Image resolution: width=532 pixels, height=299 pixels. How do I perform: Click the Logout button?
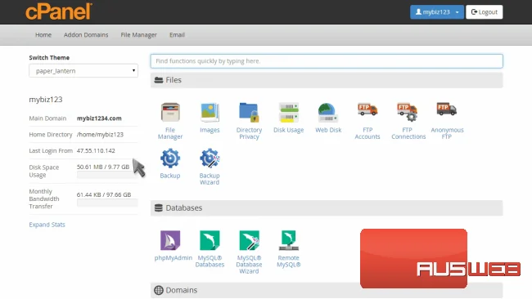485,12
